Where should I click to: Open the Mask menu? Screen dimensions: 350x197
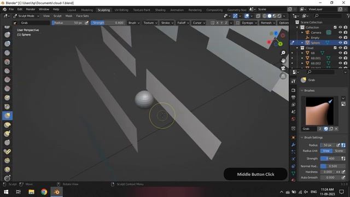click(x=69, y=16)
